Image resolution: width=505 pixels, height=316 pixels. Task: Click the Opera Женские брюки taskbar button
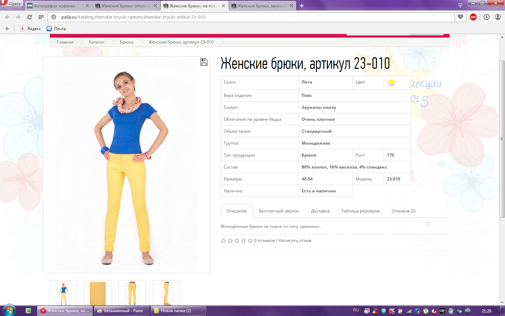coord(65,311)
